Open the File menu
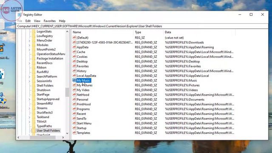Viewport: 272px width, 153px height. coord(20,21)
